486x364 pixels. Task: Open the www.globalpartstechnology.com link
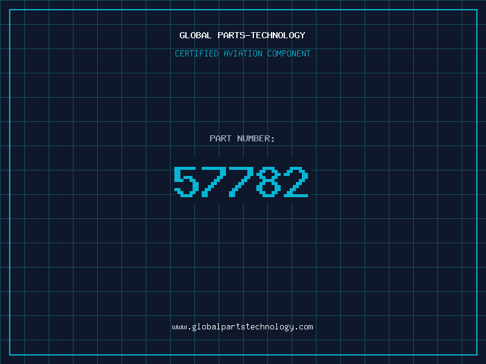pos(242,327)
